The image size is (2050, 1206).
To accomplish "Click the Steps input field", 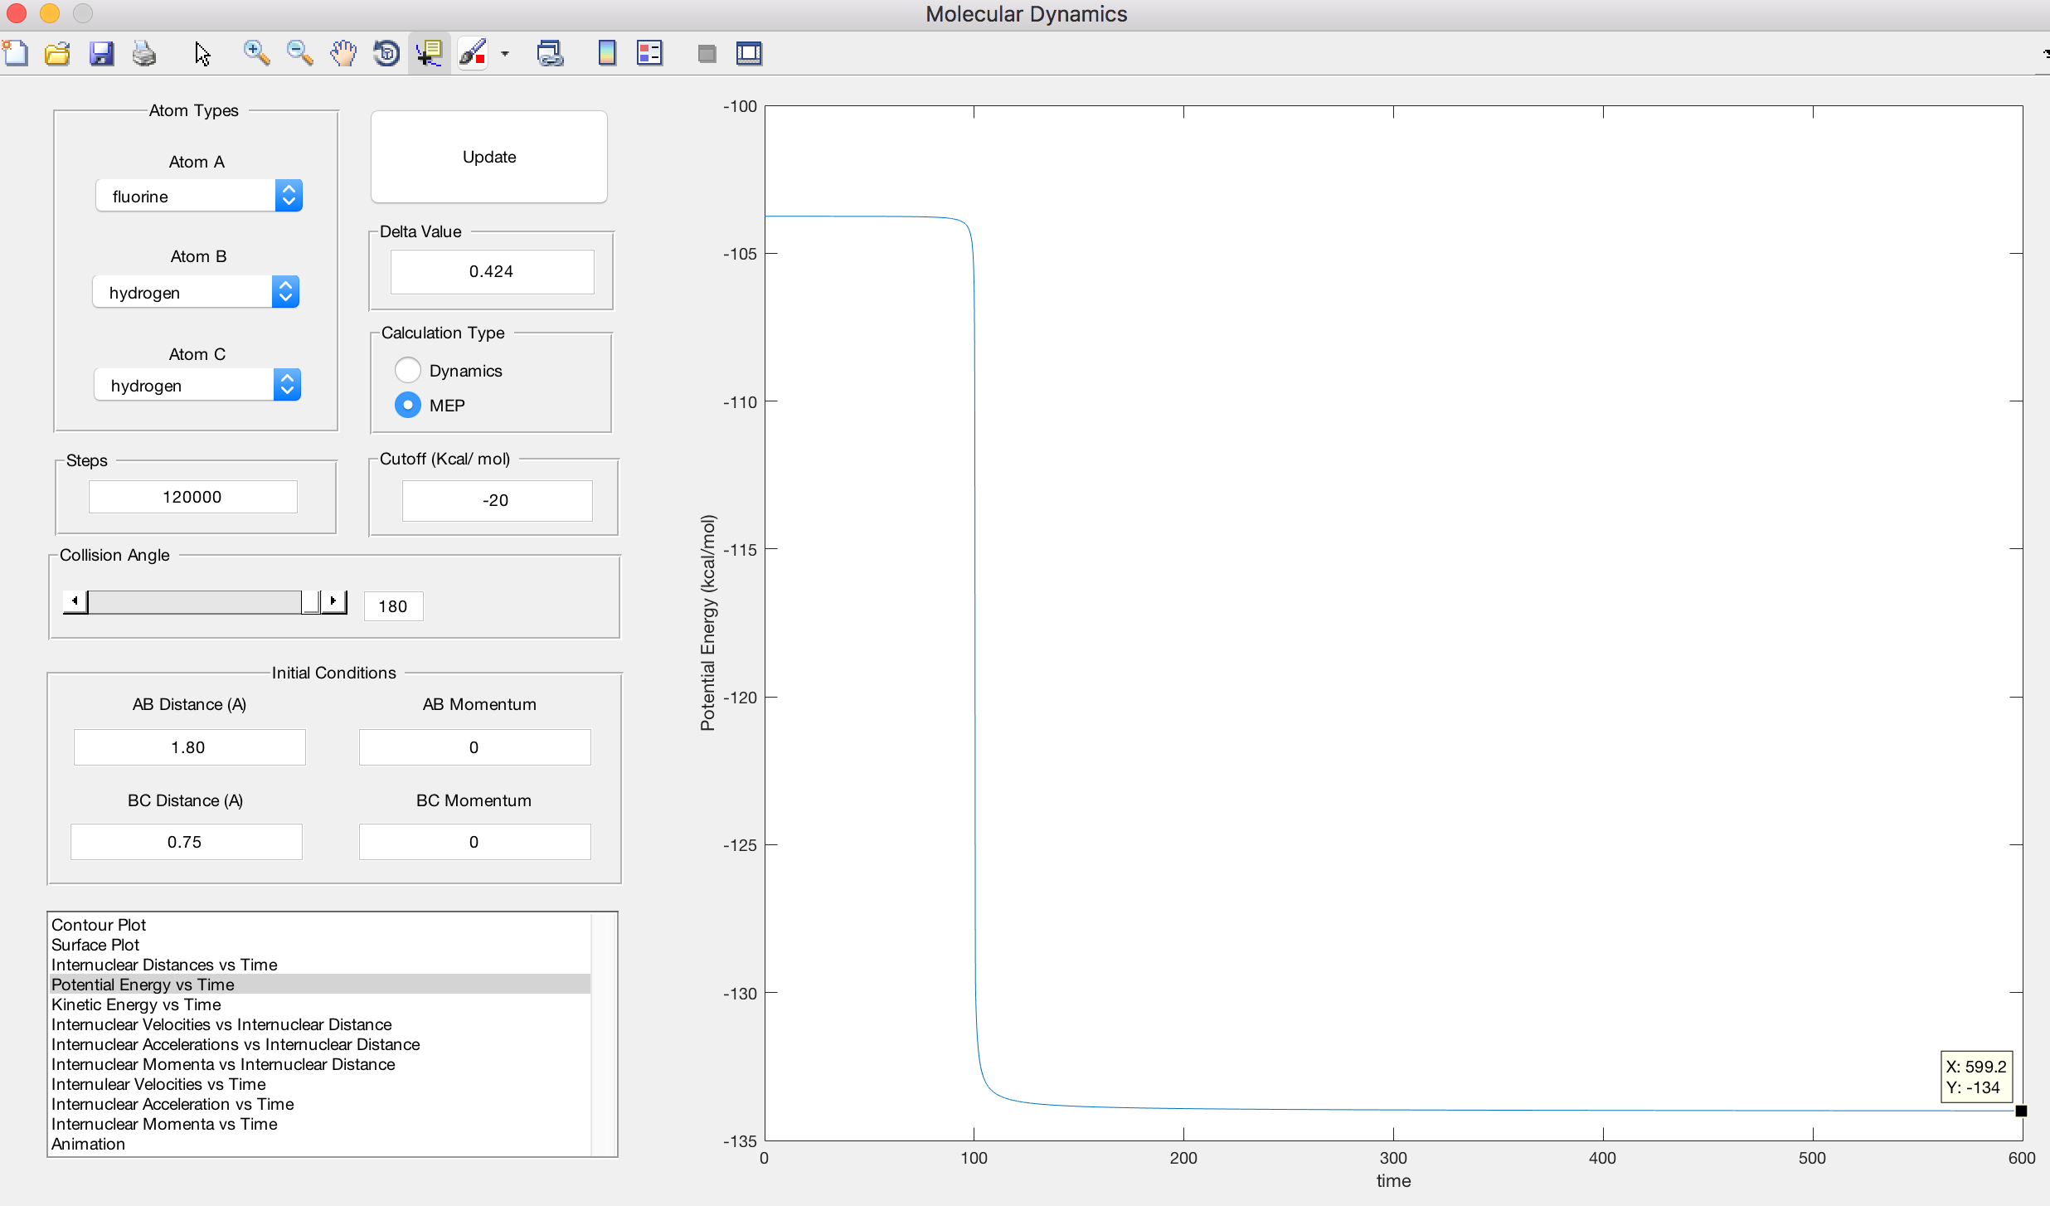I will [x=192, y=497].
